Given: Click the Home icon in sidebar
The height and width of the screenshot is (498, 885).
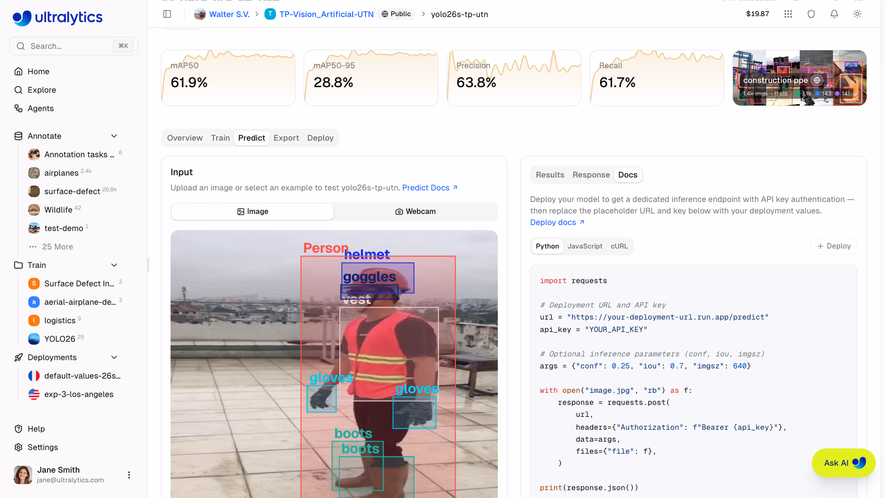Looking at the screenshot, I should (x=18, y=71).
